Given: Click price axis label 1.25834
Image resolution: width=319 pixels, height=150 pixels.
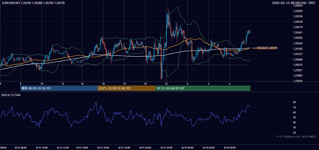Looking at the screenshot, I should point(298,81).
